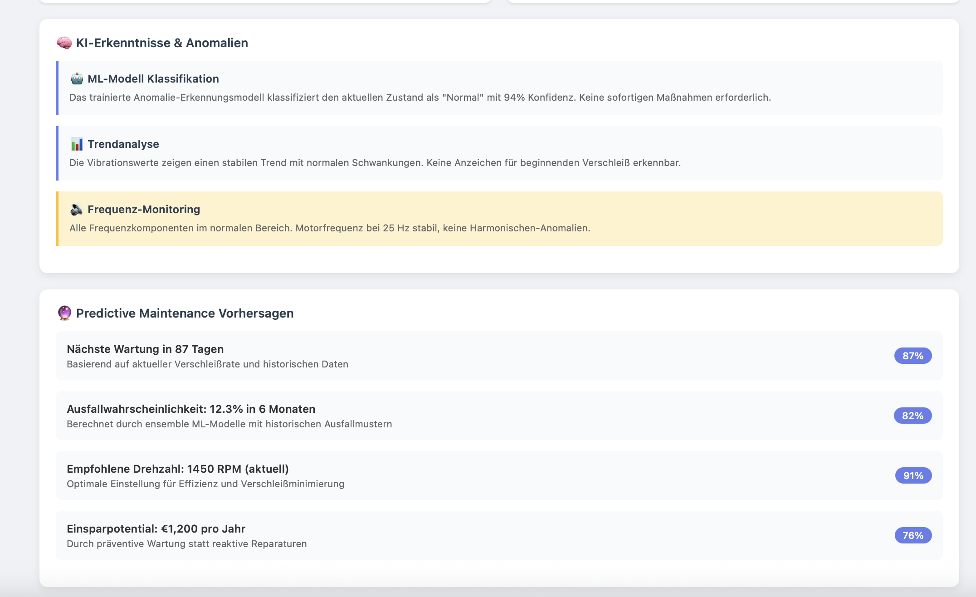Click the robot icon for ML-Modell Klassifikation
The height and width of the screenshot is (597, 976).
point(77,79)
